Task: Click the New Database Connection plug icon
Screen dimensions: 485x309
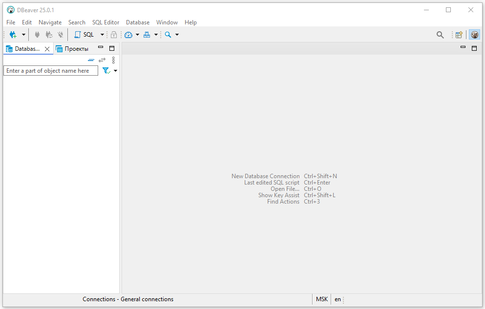Action: [x=13, y=35]
